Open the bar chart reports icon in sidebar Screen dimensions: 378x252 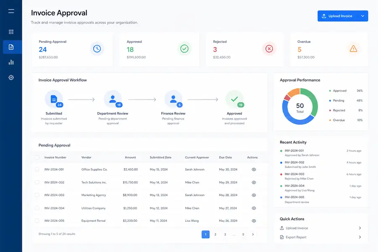[x=11, y=62]
